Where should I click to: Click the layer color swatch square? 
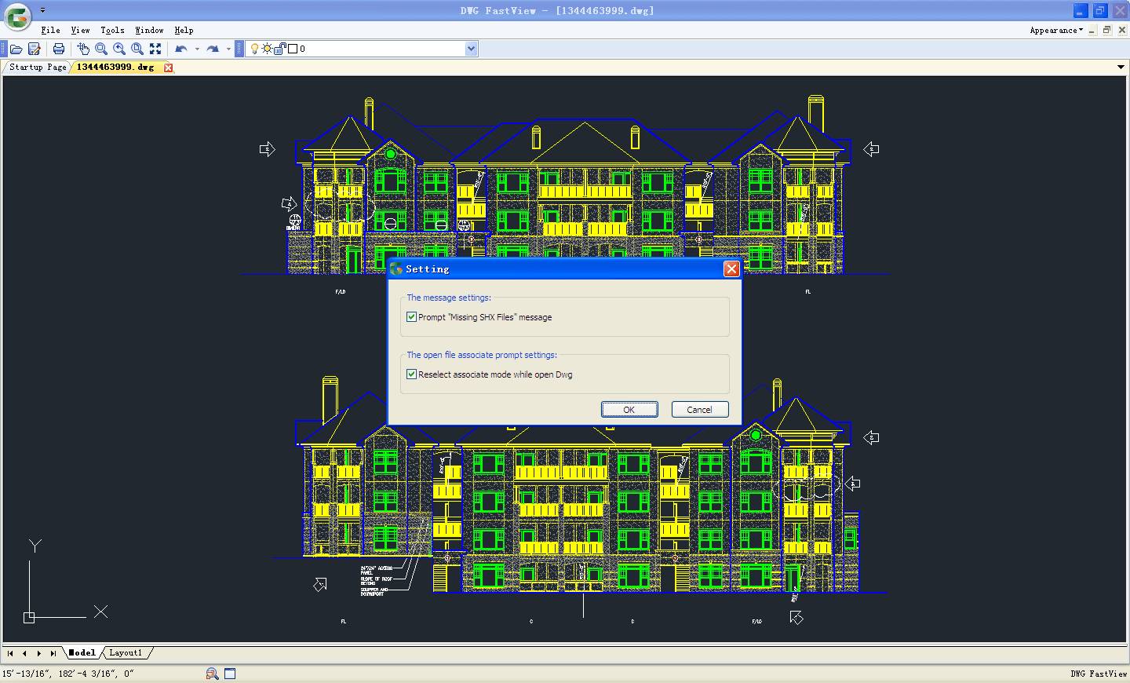coord(293,49)
